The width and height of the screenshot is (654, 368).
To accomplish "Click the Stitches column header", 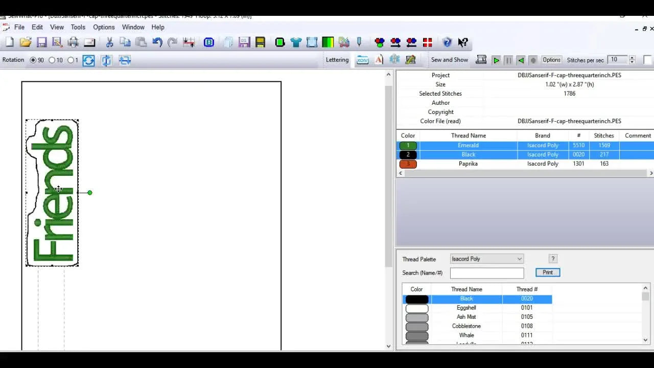I will (x=603, y=135).
